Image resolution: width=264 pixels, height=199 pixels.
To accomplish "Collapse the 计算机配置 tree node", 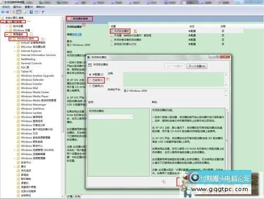I will pyautogui.click(x=3, y=22).
